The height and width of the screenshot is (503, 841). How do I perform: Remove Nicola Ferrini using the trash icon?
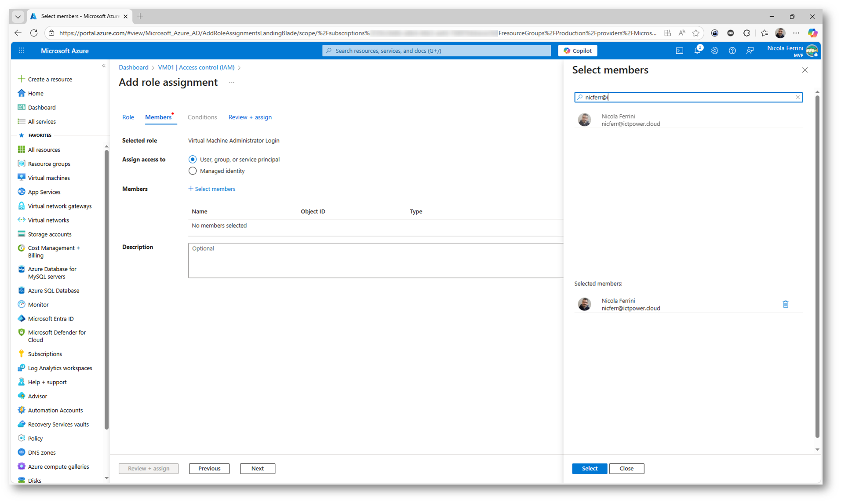point(785,304)
